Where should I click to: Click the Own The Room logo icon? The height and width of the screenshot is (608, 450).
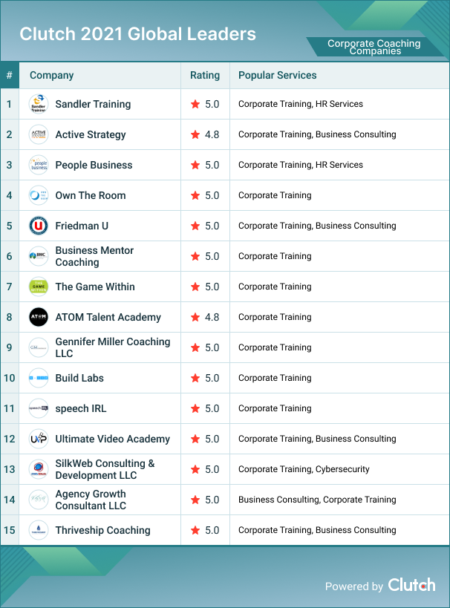(x=39, y=195)
